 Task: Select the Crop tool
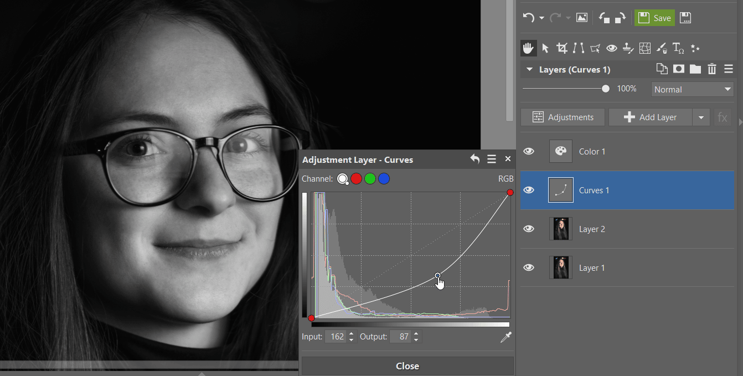pyautogui.click(x=562, y=49)
